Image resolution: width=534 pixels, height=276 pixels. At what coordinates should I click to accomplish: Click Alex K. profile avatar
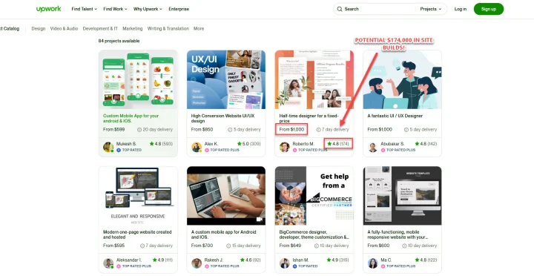coord(197,147)
